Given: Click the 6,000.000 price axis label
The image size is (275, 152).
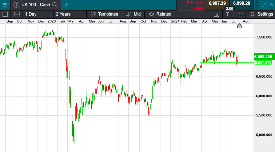Looking at the screenshot, I should [264, 96].
